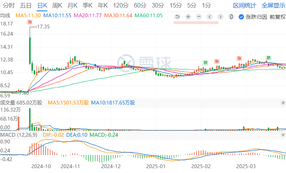
Task: Open 区间统计 range statistics
Action: (x=245, y=6)
